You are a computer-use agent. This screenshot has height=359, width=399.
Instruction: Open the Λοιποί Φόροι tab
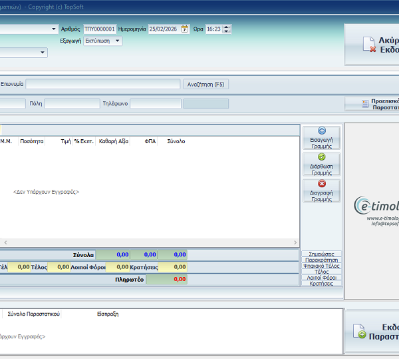[322, 277]
